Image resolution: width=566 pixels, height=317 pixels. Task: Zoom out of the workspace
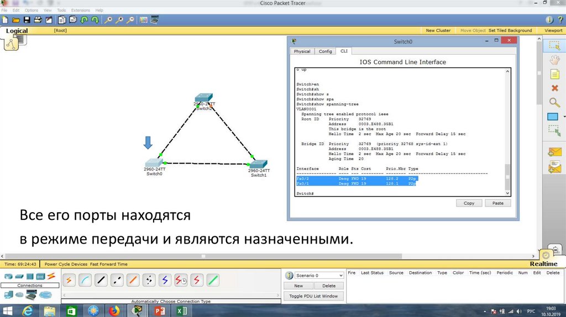point(130,20)
